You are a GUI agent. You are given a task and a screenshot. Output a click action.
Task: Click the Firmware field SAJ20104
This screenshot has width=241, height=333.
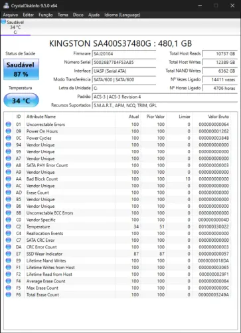(124, 54)
